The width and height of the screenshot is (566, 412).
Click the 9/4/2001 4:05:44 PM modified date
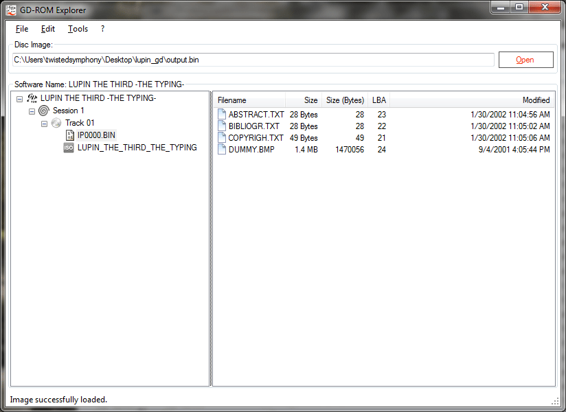[x=514, y=150]
